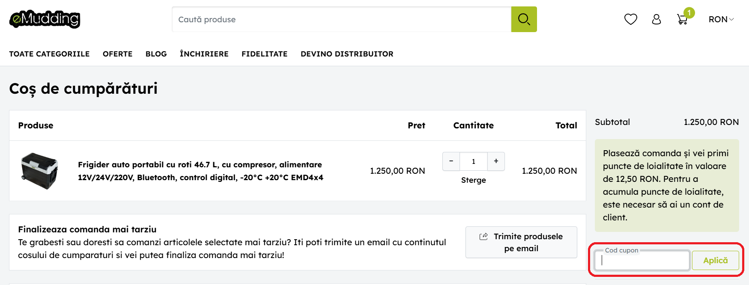Open the shopping cart icon
The height and width of the screenshot is (285, 749).
[682, 19]
